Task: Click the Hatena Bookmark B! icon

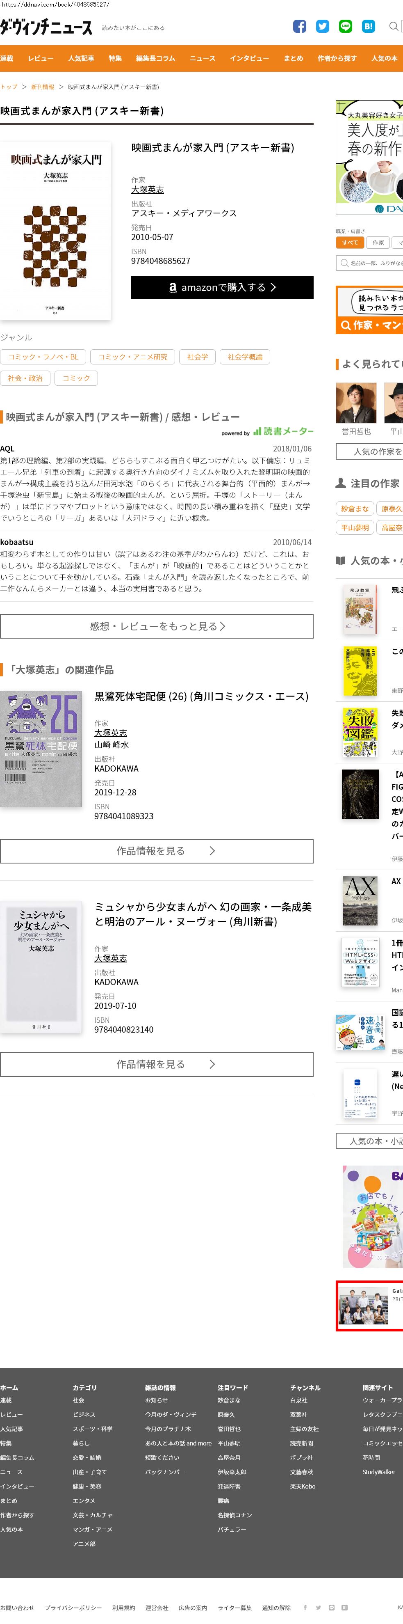Action: coord(369,26)
